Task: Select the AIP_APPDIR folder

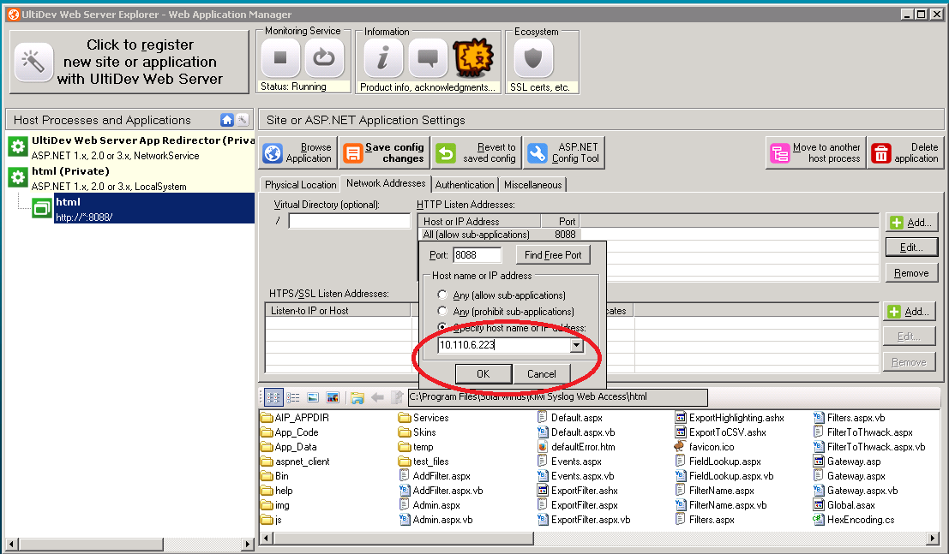Action: click(295, 418)
